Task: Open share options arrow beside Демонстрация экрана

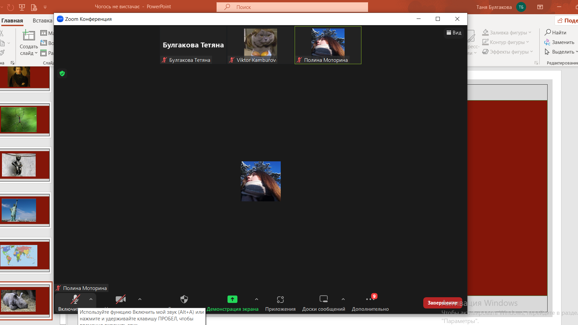Action: 257,299
